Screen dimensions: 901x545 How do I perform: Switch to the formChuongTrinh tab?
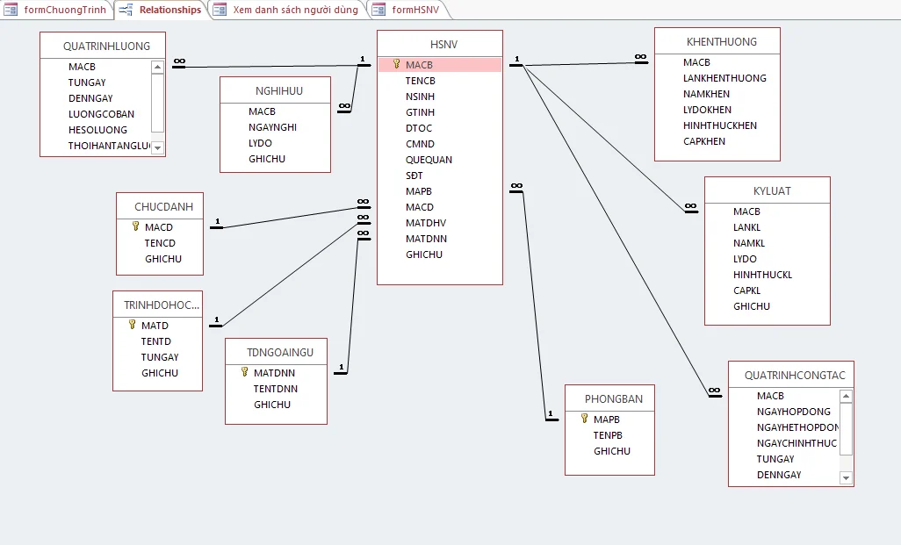[x=64, y=10]
